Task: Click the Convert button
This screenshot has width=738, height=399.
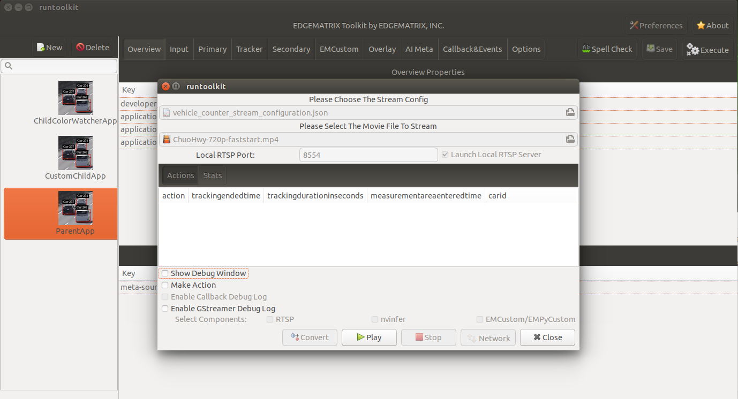Action: pyautogui.click(x=310, y=337)
